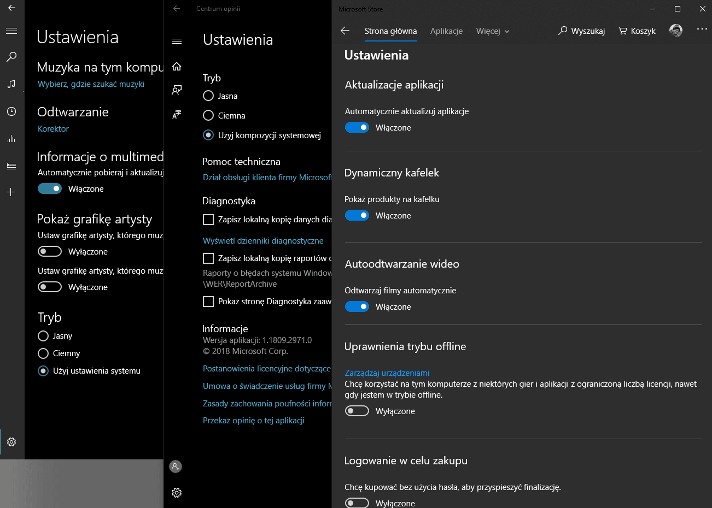Click back arrow in Centrum opinii
The image size is (712, 508).
[177, 9]
